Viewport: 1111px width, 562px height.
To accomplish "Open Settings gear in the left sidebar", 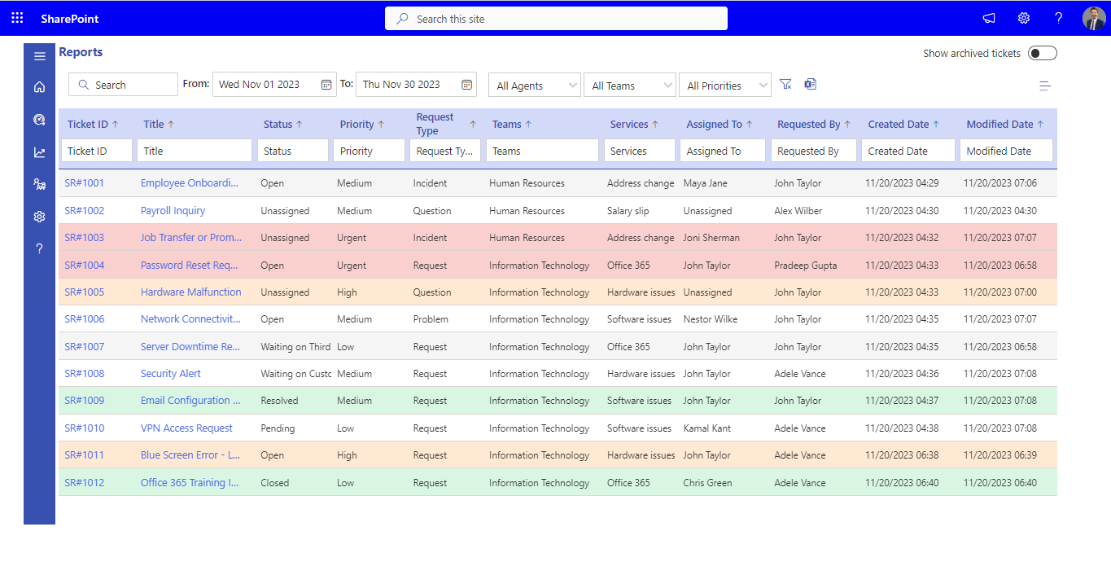I will 39,217.
